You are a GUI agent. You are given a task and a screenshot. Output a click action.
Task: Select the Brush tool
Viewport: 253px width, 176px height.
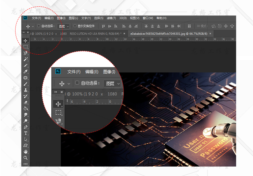25,84
